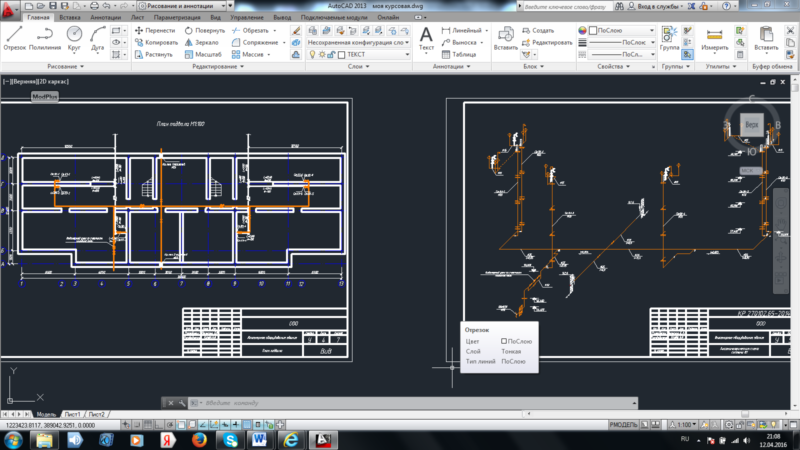Click the ModPlus button
This screenshot has height=450, width=800.
(45, 97)
